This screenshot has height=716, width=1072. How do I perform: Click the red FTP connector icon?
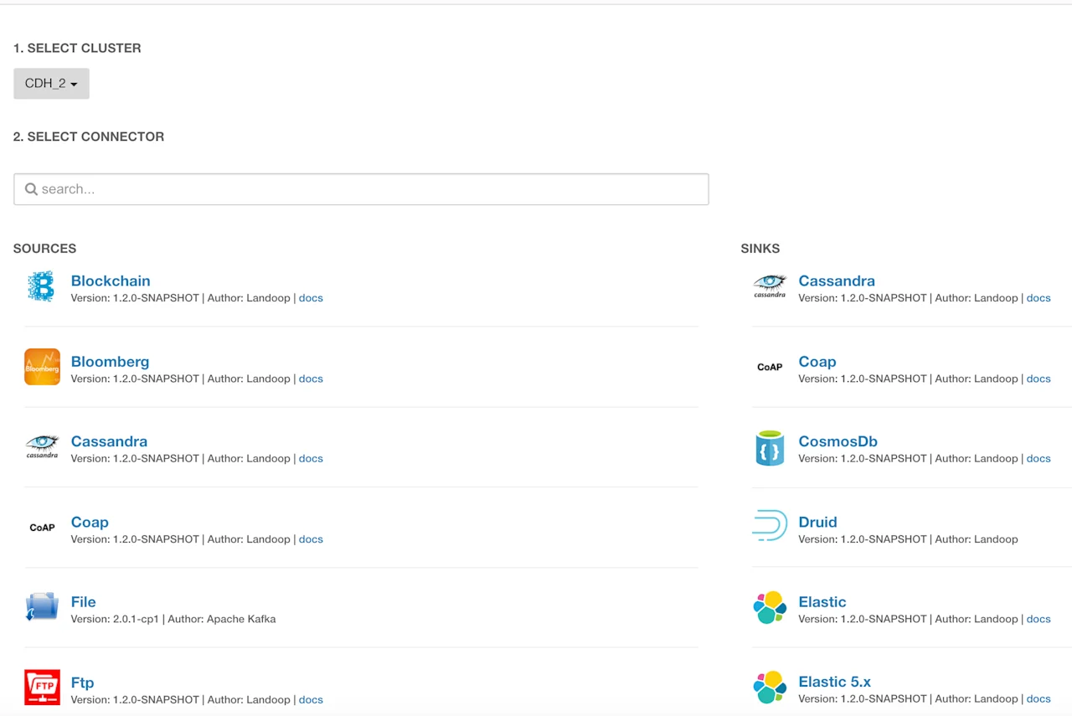42,688
